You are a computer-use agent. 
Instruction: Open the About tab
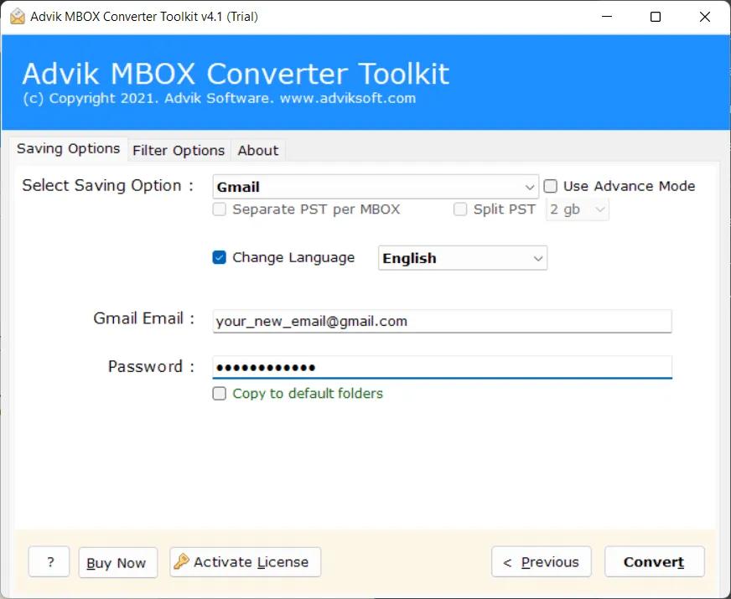point(257,150)
